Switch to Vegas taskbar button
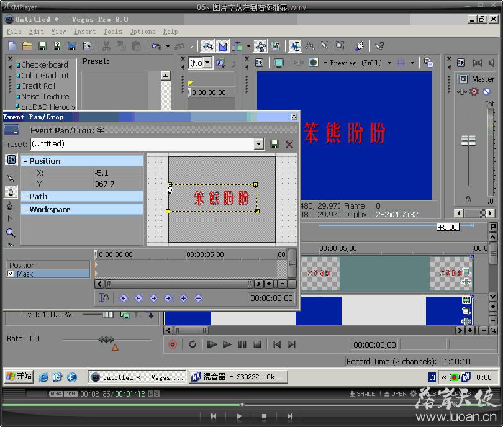 (137, 377)
